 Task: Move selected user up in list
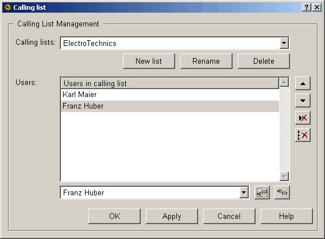tap(303, 83)
